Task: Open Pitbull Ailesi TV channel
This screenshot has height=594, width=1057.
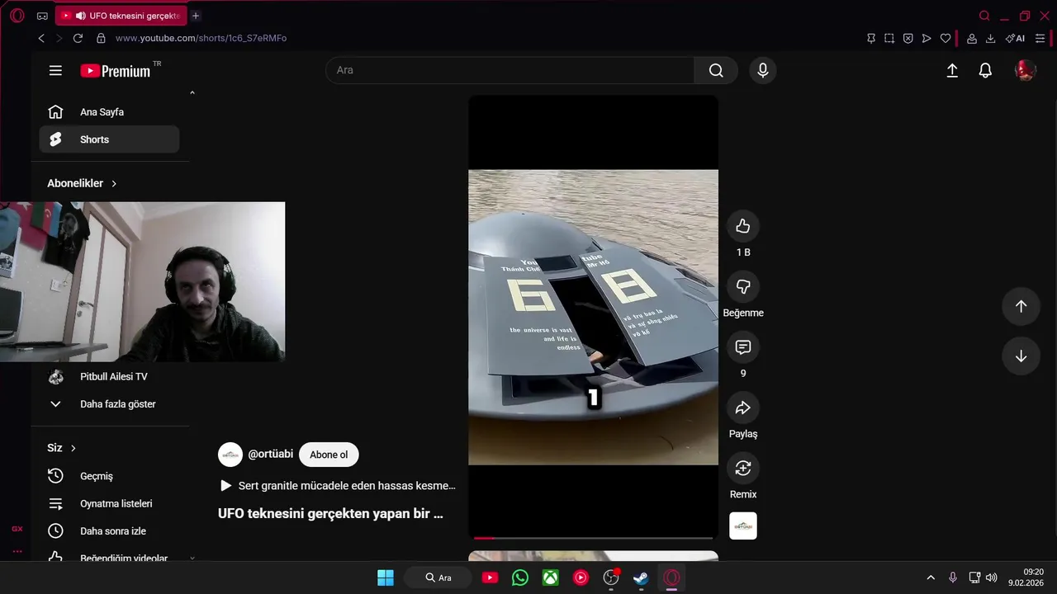Action: click(109, 377)
